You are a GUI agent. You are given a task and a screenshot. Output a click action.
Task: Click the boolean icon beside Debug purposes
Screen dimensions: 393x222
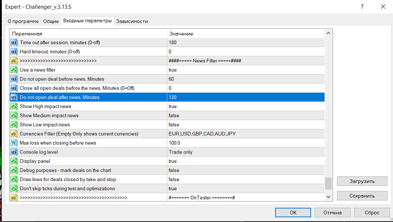tap(14, 170)
